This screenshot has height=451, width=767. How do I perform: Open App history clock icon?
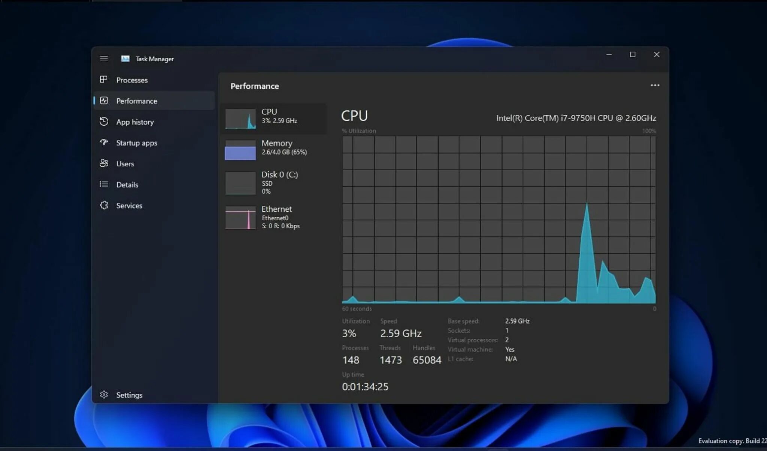[x=104, y=122]
